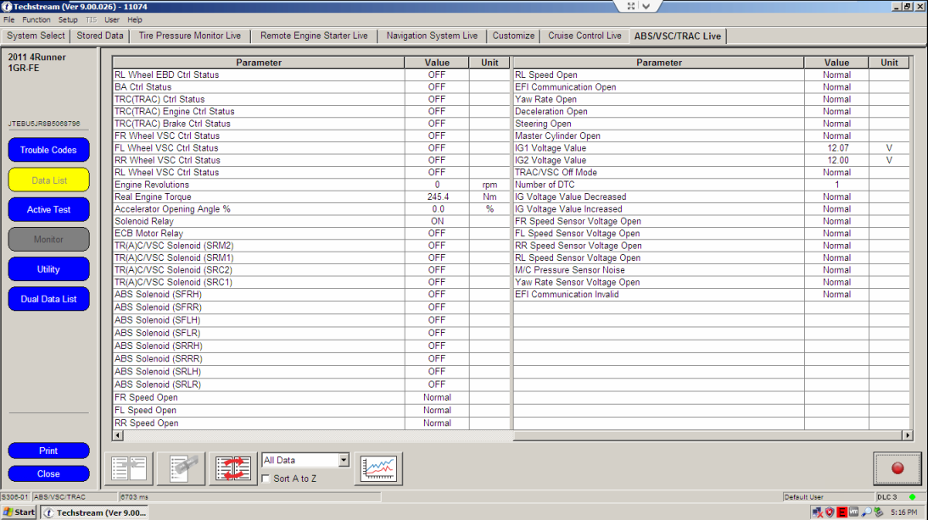Open the data list selection icon
This screenshot has width=928, height=520.
(x=130, y=468)
